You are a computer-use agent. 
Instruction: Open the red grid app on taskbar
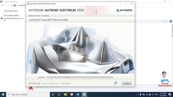tap(72, 95)
